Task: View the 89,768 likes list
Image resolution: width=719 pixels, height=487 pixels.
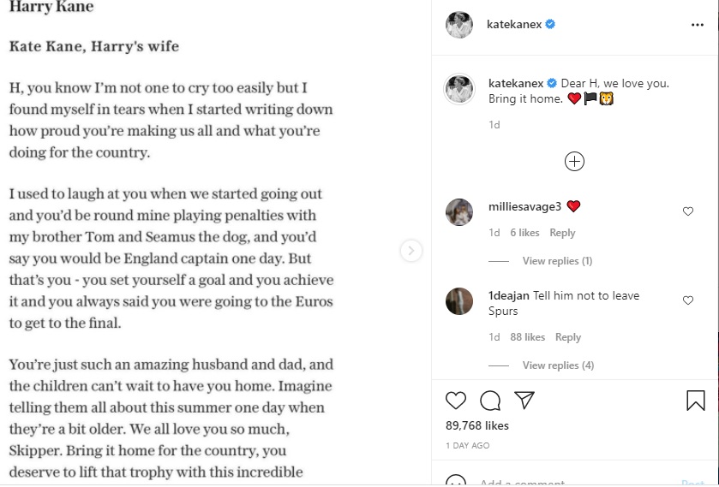Action: (x=477, y=425)
